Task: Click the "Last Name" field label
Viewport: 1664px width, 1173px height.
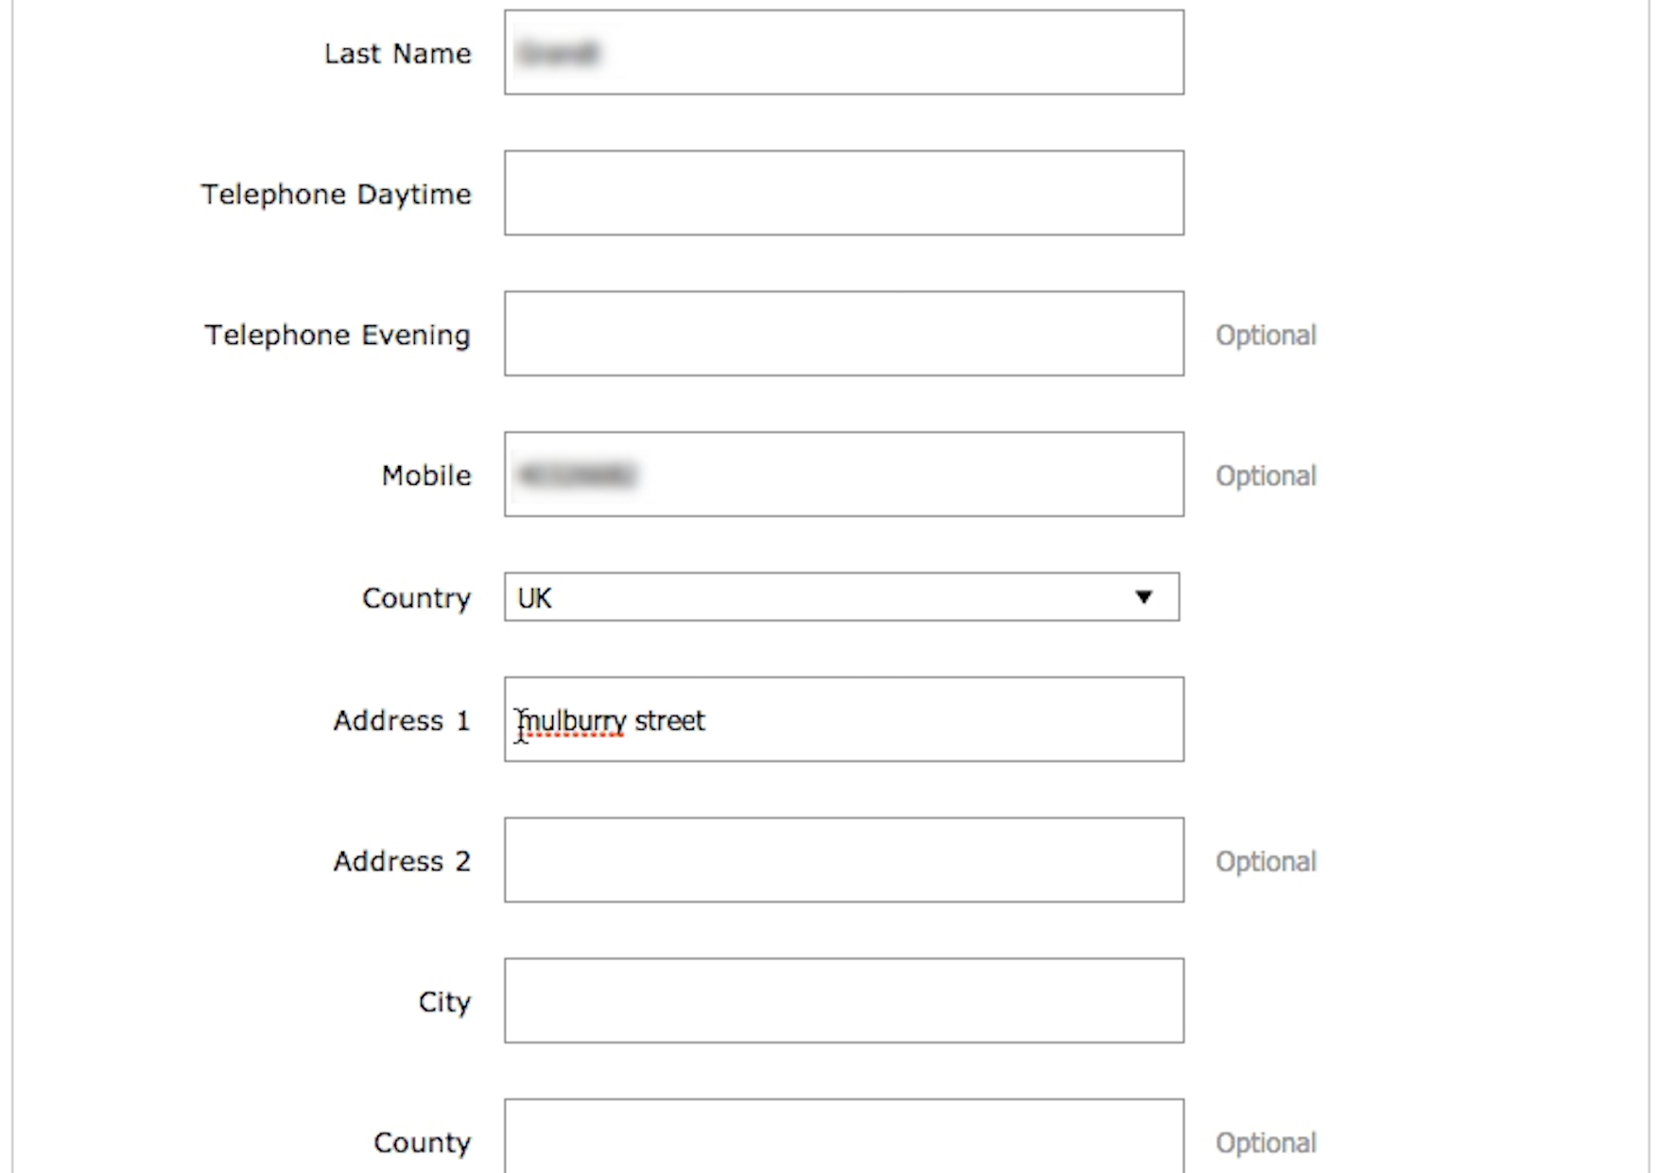Action: [x=397, y=54]
